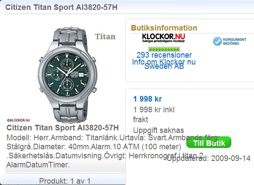Click the Butiksinformation heading
This screenshot has height=185, width=254.
pyautogui.click(x=164, y=28)
